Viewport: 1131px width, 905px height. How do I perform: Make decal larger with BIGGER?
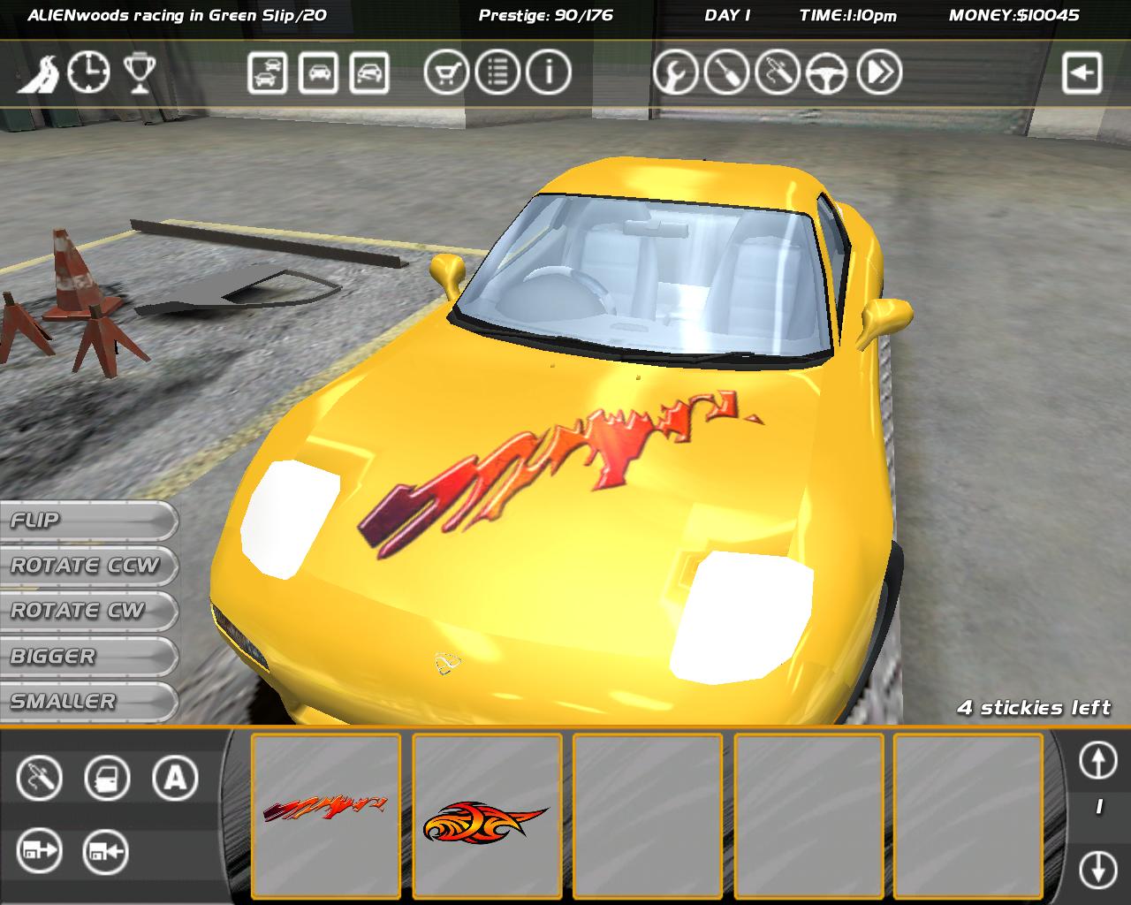point(88,657)
